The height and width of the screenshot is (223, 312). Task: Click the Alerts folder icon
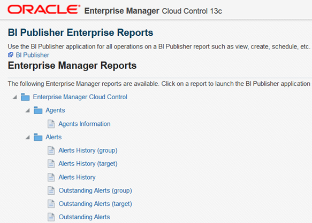[38, 137]
